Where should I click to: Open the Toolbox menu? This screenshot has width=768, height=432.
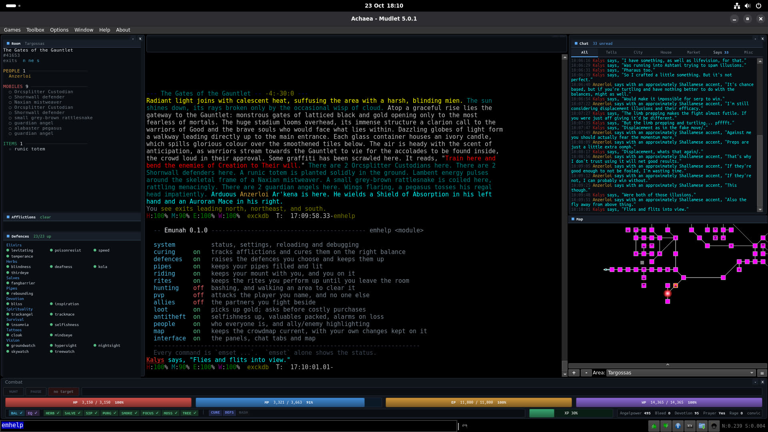click(x=35, y=30)
